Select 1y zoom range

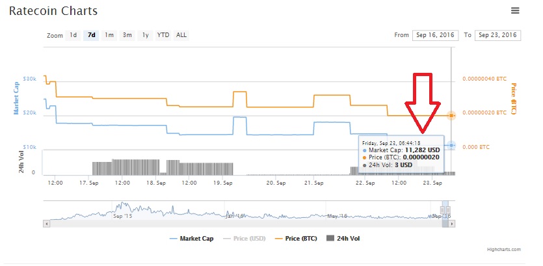pyautogui.click(x=145, y=35)
